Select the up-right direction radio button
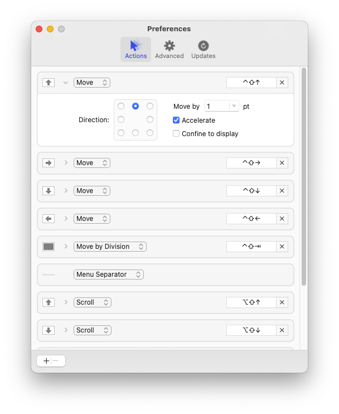339x414 pixels. (150, 106)
